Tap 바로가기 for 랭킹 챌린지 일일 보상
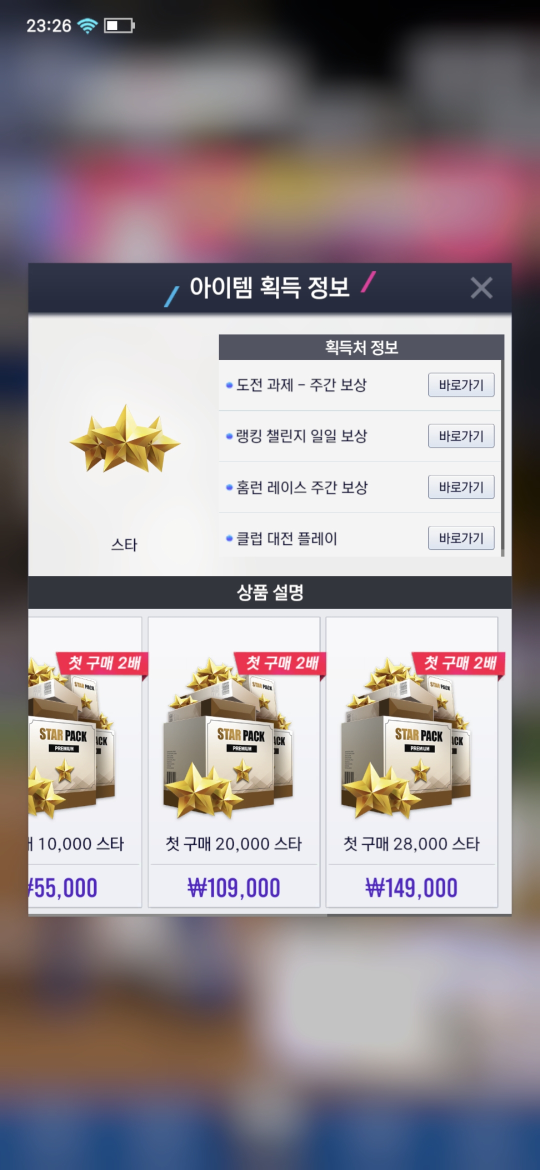The height and width of the screenshot is (1170, 540). 461,436
